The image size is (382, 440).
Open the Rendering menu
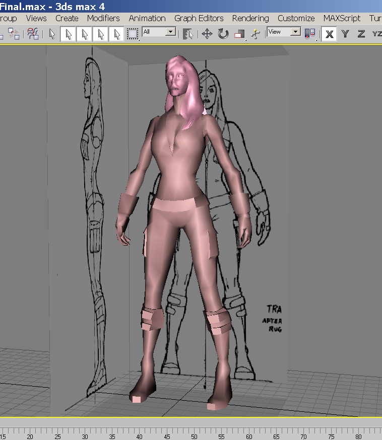coord(250,18)
